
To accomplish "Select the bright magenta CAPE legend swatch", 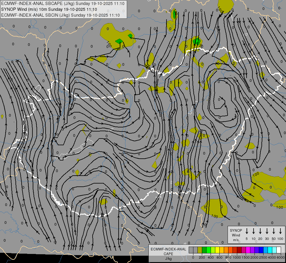I will tap(248, 250).
